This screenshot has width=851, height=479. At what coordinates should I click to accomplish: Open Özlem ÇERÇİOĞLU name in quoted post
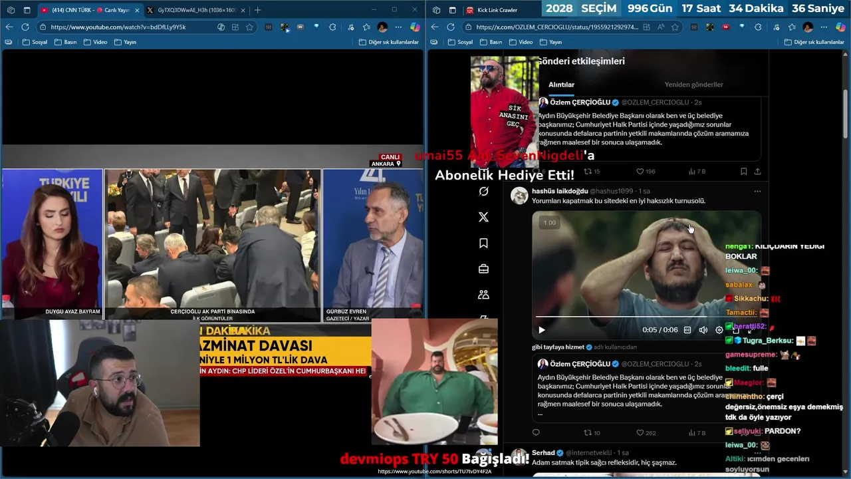click(x=580, y=364)
